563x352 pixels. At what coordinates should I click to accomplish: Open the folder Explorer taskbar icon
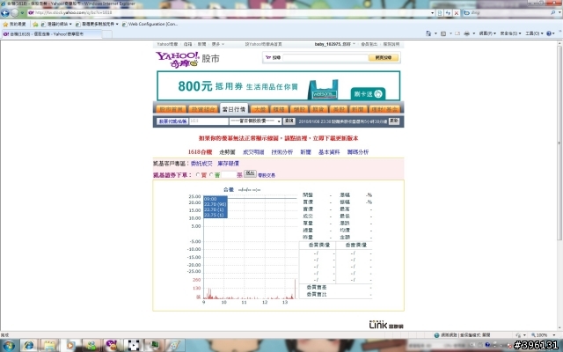(49, 346)
